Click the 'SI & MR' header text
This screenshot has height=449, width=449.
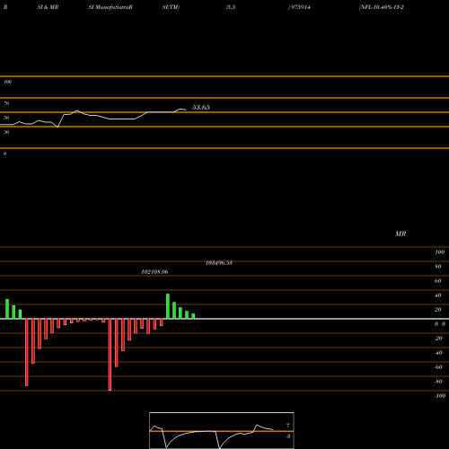[48, 7]
